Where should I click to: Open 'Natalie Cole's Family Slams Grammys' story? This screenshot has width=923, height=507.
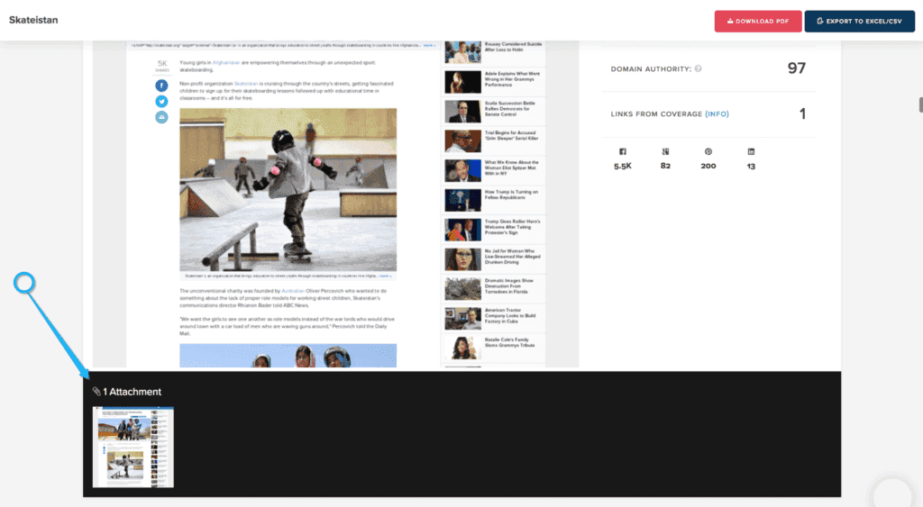pos(493,348)
